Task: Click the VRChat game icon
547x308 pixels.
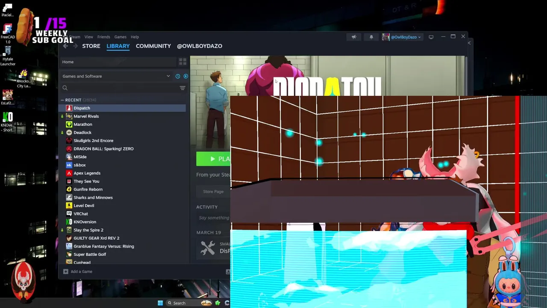Action: (69, 214)
